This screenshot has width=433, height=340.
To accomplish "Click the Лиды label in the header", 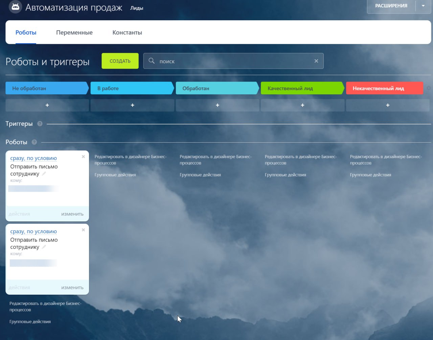I will pyautogui.click(x=137, y=8).
